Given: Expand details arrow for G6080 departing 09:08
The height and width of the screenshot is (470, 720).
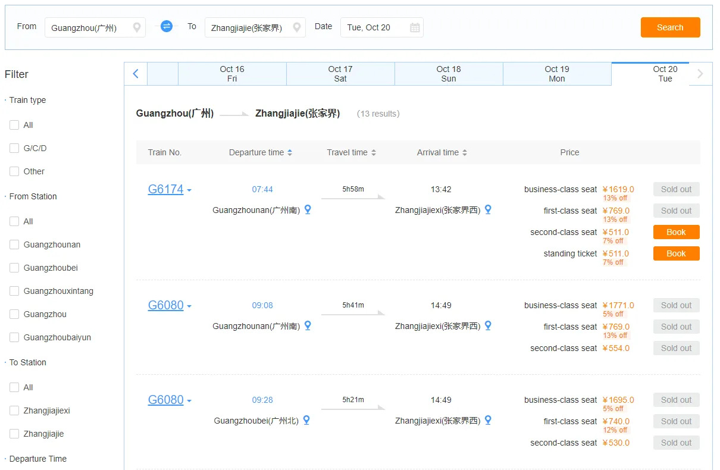Looking at the screenshot, I should 189,306.
